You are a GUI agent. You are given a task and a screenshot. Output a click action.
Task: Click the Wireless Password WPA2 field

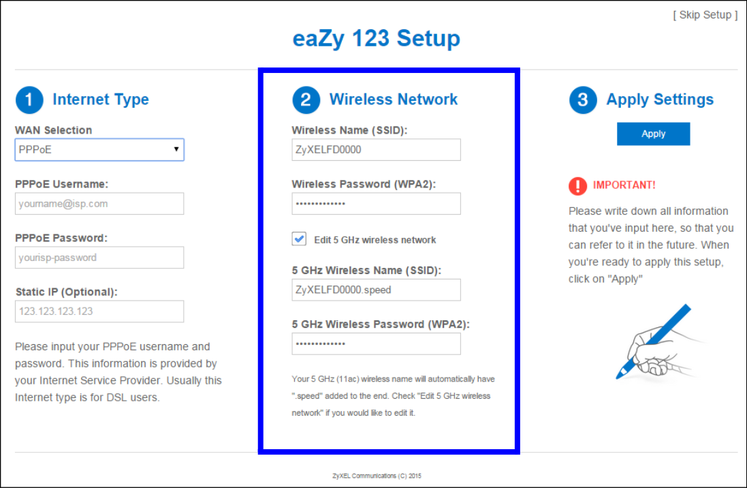pyautogui.click(x=375, y=203)
